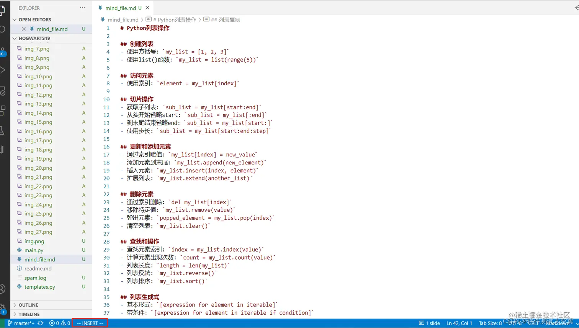The image size is (579, 328).
Task: Click the master*+ branch indicator
Action: click(21, 323)
